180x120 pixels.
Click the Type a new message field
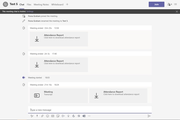(x=90, y=110)
